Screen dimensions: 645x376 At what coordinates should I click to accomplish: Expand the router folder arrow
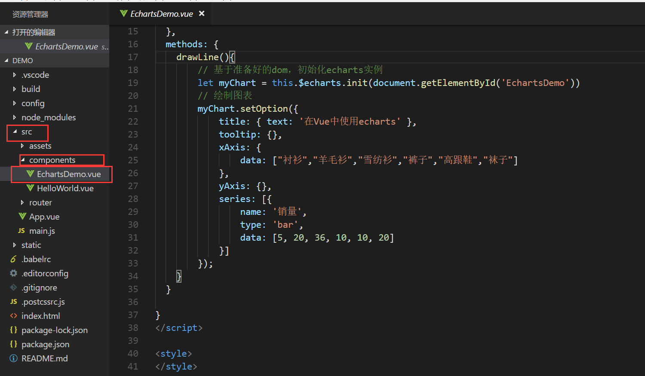22,202
